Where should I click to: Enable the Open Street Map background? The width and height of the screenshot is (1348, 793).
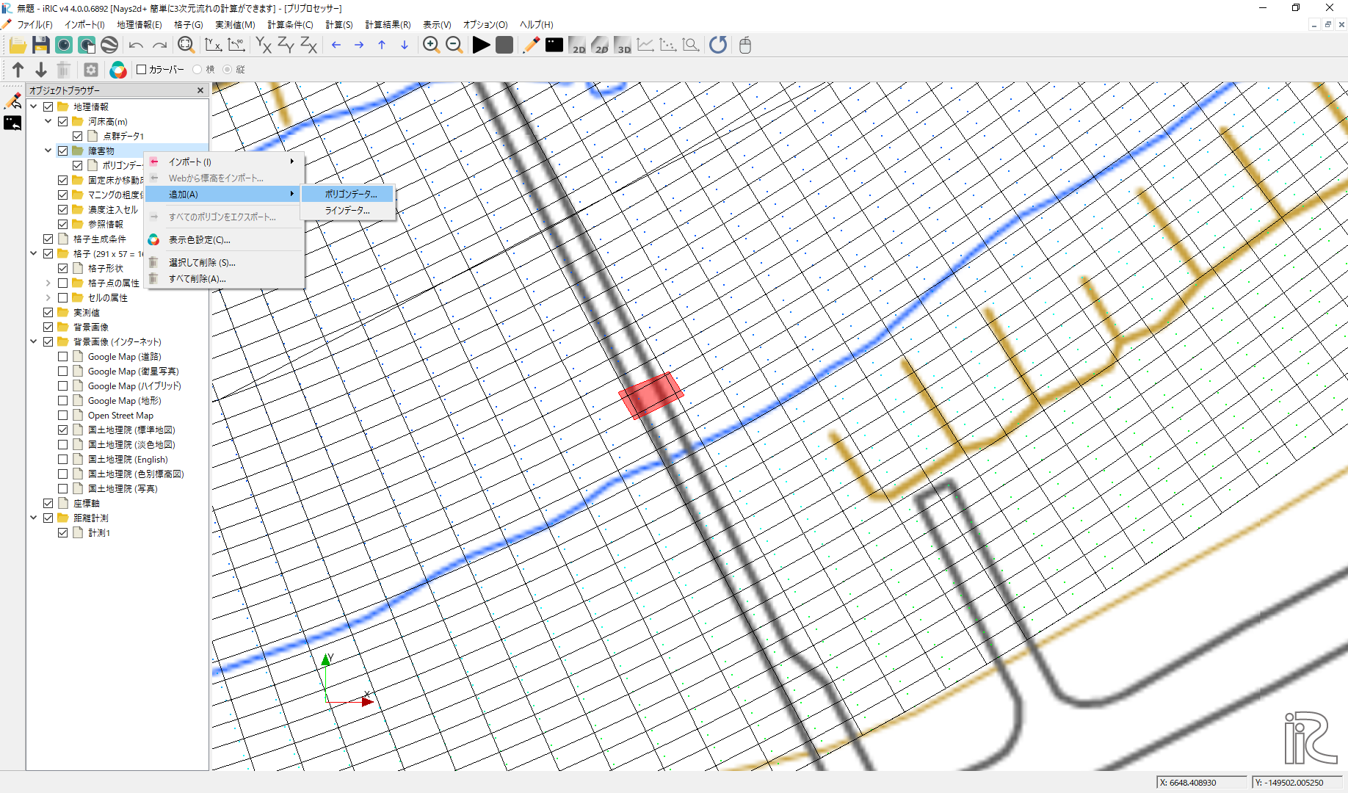click(x=62, y=415)
